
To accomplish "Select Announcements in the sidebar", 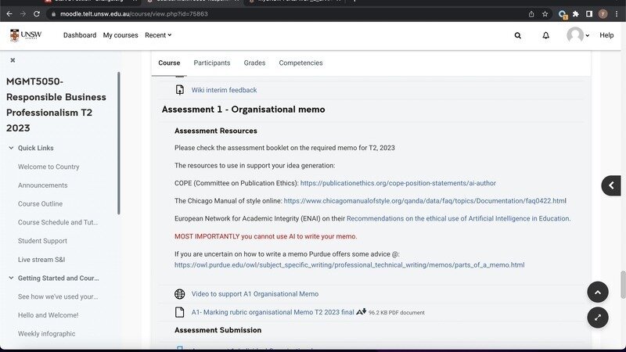I will (43, 185).
